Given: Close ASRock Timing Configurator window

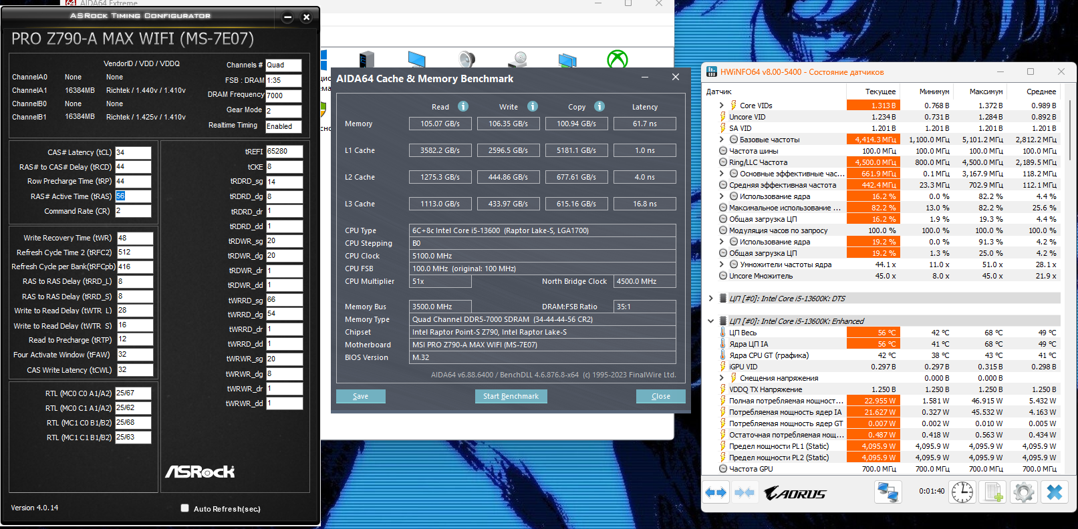Looking at the screenshot, I should 306,17.
